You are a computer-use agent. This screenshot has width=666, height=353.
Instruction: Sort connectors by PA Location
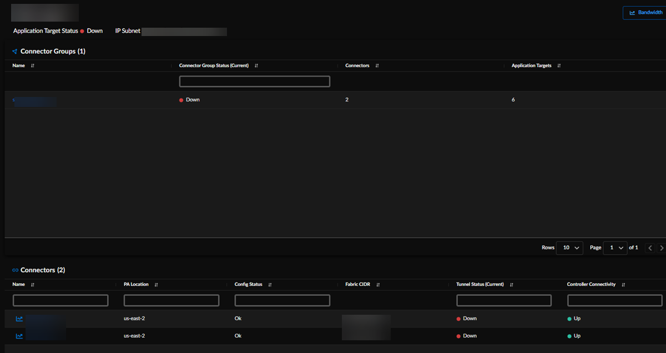coord(156,285)
